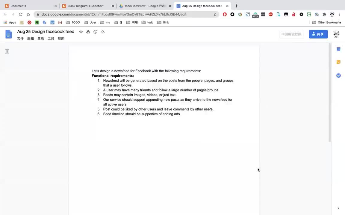
Task: Open the 帮助 menu
Action: [x=61, y=39]
